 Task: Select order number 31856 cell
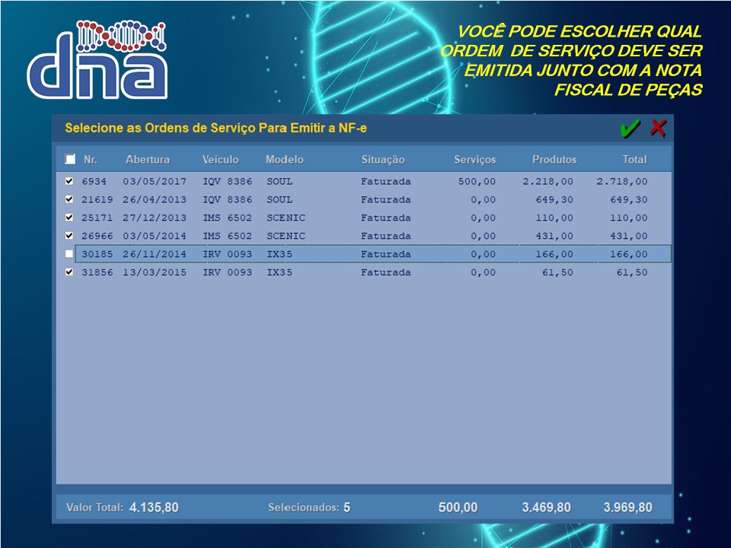click(x=97, y=272)
